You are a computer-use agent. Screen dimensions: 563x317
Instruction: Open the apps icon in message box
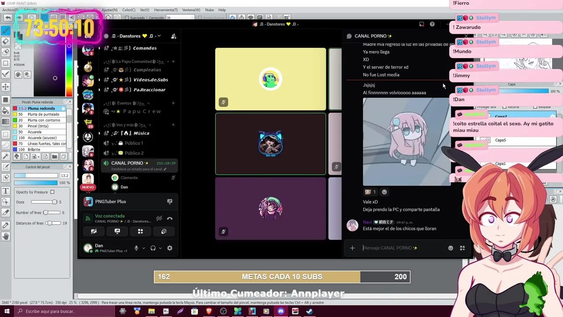[462, 248]
